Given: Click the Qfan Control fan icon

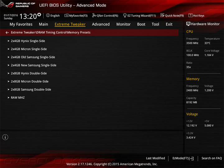Looking at the screenshot, I should 94,15.
